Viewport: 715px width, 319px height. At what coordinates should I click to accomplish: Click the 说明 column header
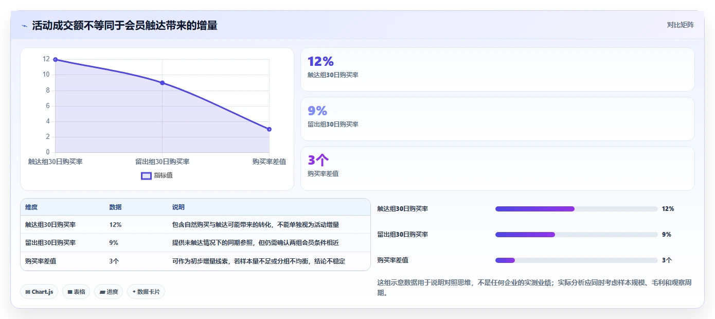[178, 207]
